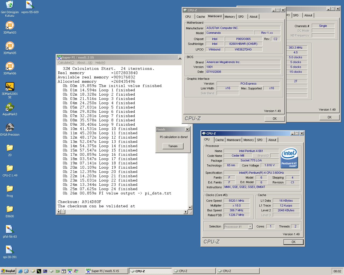Click the Intel Pentium 4 HT logo

click(x=289, y=158)
